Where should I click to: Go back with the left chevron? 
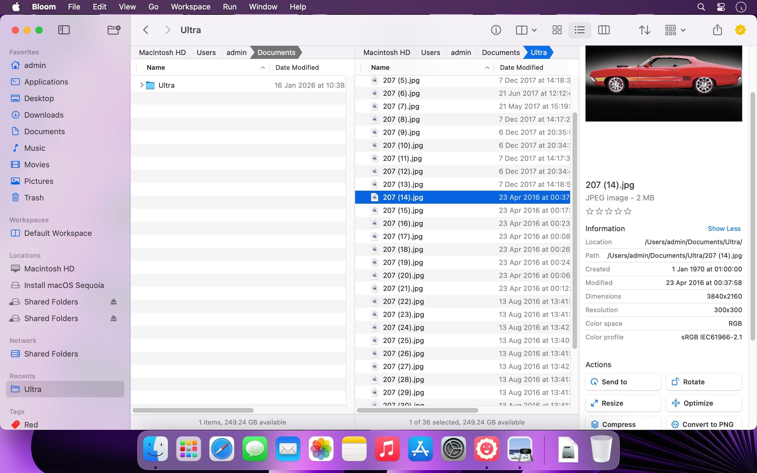(x=145, y=30)
